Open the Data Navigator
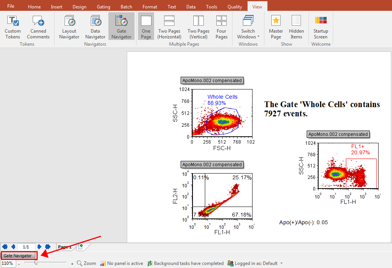The image size is (392, 268). tap(95, 27)
